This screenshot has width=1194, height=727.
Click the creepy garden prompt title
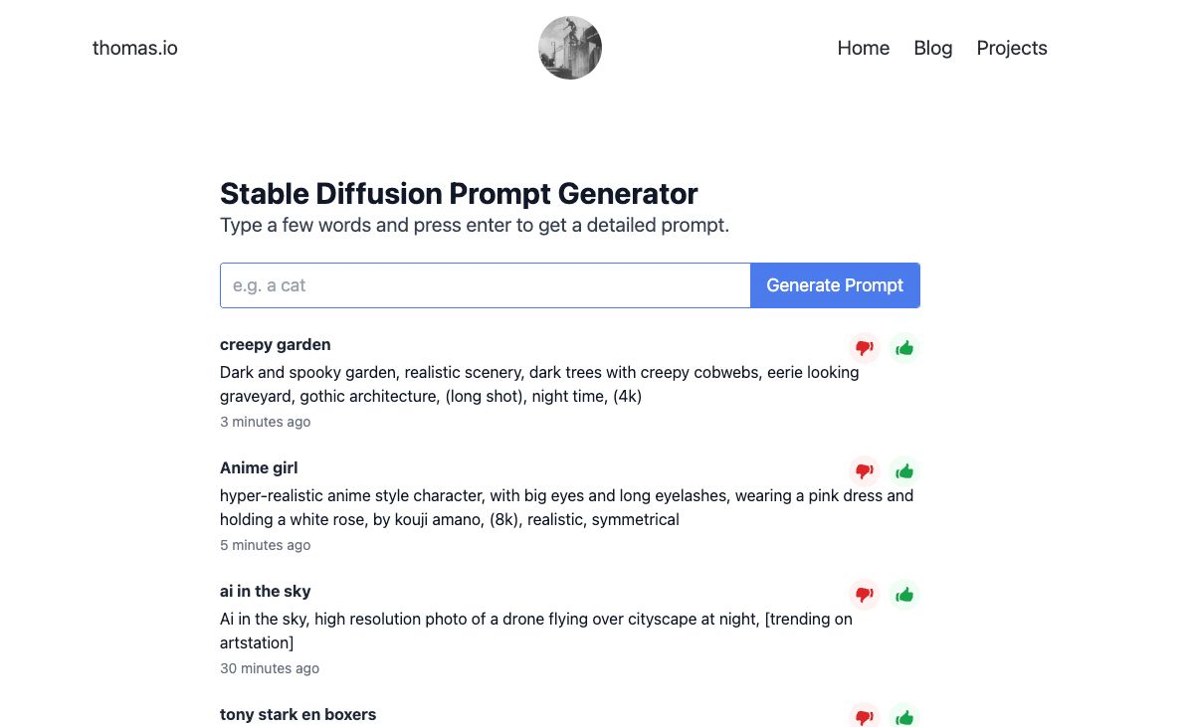(276, 345)
